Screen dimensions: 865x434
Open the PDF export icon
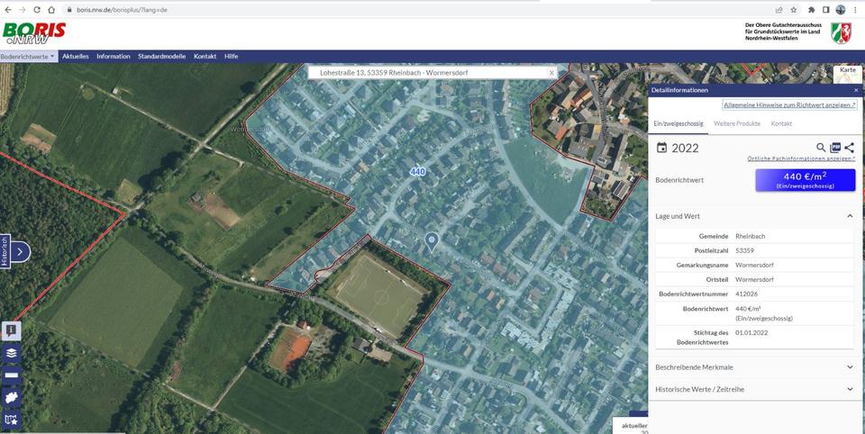[835, 148]
